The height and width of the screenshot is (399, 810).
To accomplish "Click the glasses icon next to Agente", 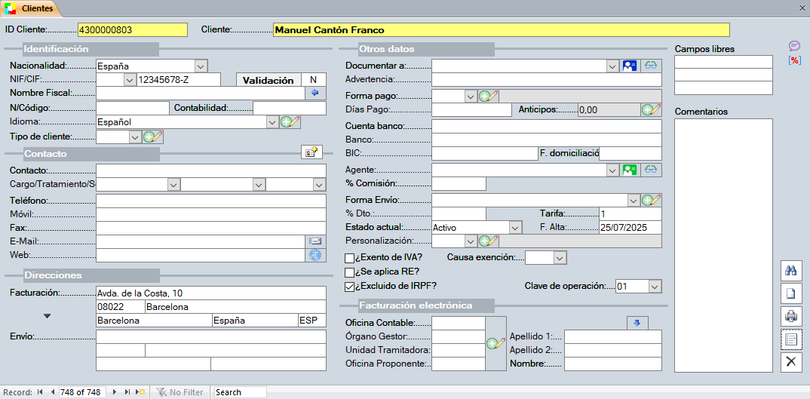I will click(x=651, y=170).
